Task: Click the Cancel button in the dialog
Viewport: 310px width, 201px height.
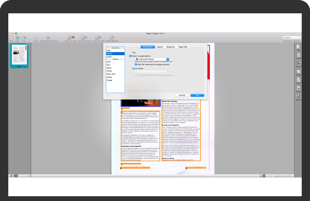Action: pyautogui.click(x=182, y=95)
